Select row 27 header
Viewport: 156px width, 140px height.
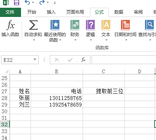coord(5,91)
